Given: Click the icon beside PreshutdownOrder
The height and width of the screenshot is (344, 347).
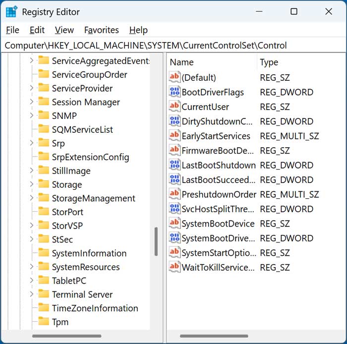Looking at the screenshot, I should [x=174, y=194].
